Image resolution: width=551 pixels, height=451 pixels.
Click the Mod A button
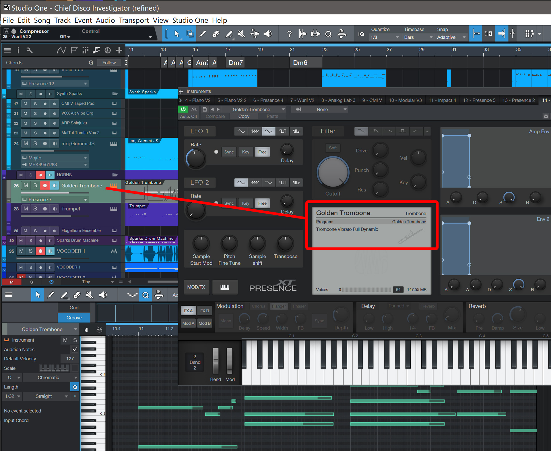[x=188, y=323]
